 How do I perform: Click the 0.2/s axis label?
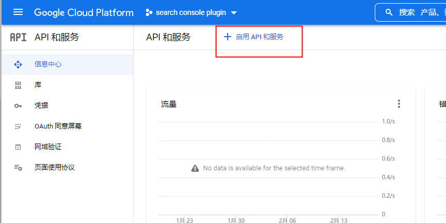(x=388, y=196)
